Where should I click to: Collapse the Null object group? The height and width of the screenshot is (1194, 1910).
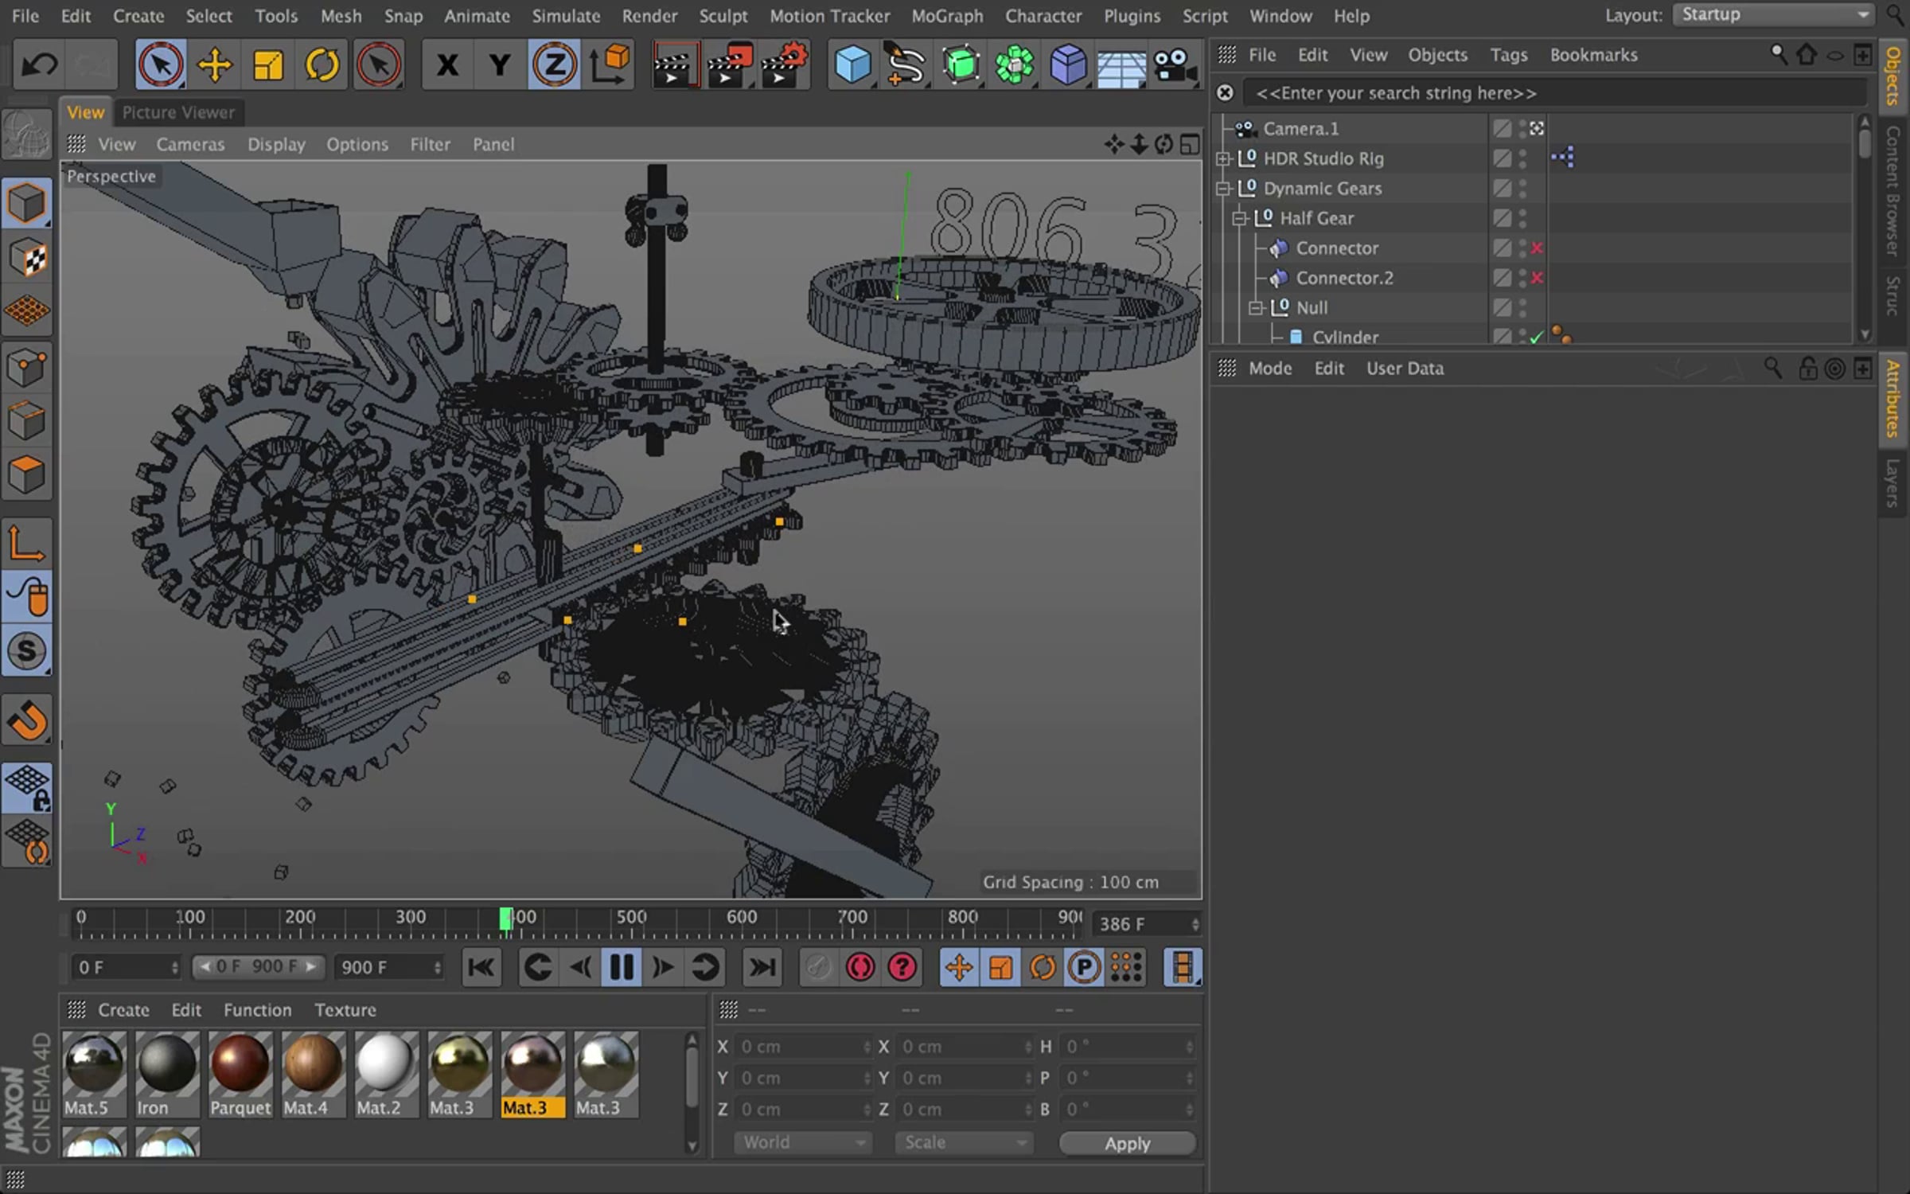click(1255, 308)
